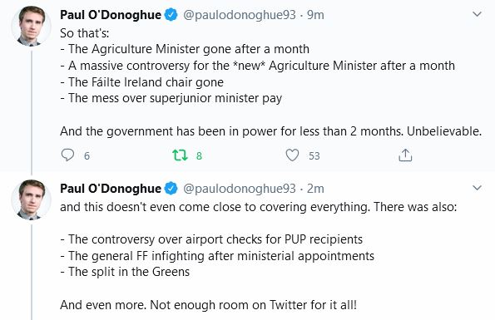
Task: Open the tweet text about Agriculture Minister
Action: click(271, 82)
